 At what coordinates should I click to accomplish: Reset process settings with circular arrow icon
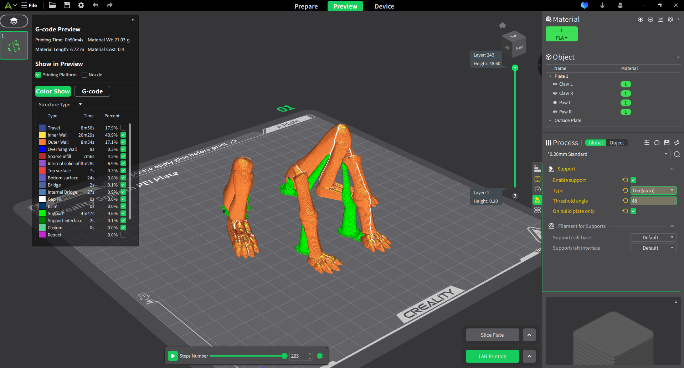point(657,143)
